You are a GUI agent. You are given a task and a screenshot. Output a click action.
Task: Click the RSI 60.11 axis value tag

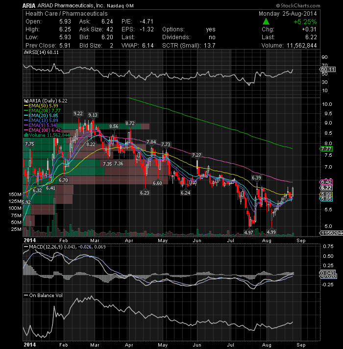coord(328,70)
